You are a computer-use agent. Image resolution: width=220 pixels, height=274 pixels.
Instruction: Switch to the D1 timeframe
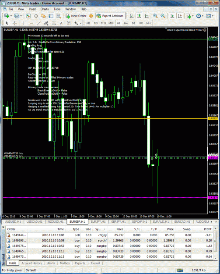tap(133, 23)
